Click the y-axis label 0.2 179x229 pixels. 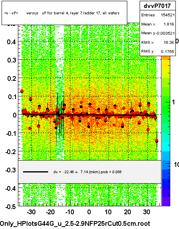click(12, 78)
